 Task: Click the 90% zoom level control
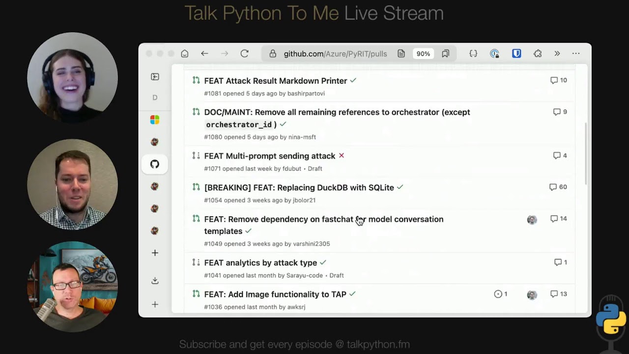point(423,54)
